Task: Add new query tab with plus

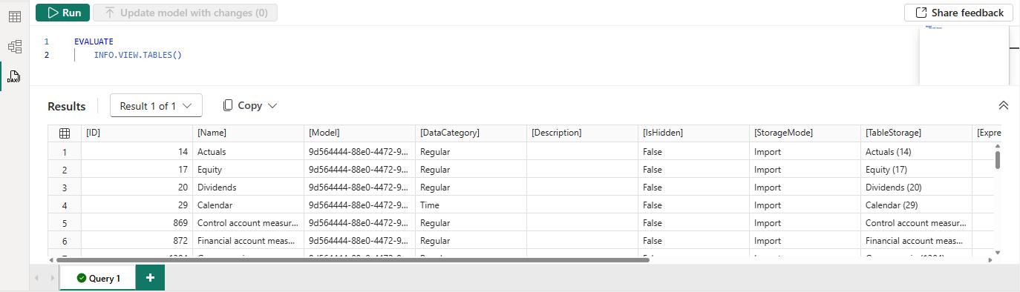Action: [150, 278]
